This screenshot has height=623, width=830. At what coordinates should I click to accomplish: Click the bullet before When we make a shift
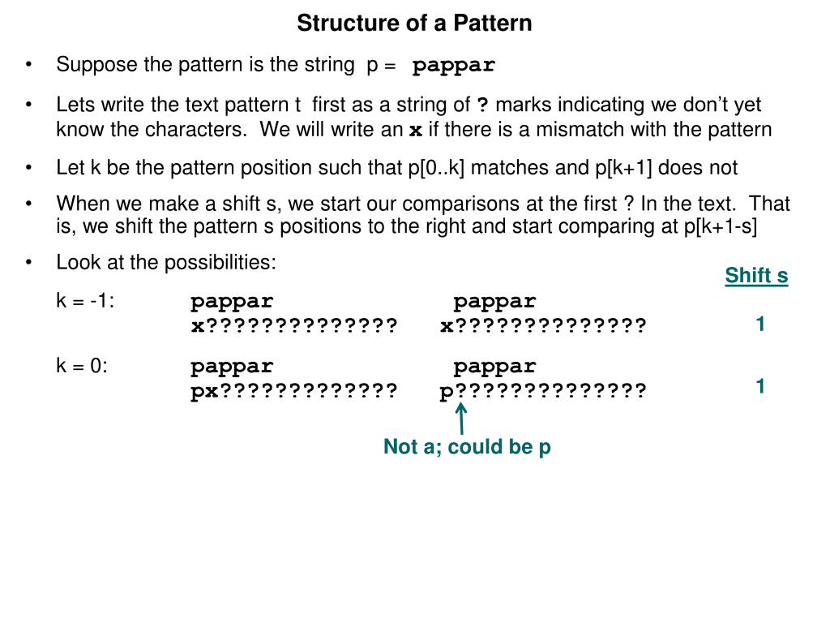30,204
